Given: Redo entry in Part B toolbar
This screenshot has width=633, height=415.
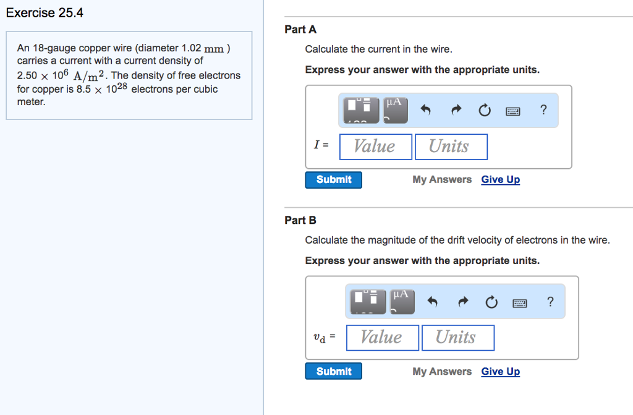Looking at the screenshot, I should pos(463,302).
